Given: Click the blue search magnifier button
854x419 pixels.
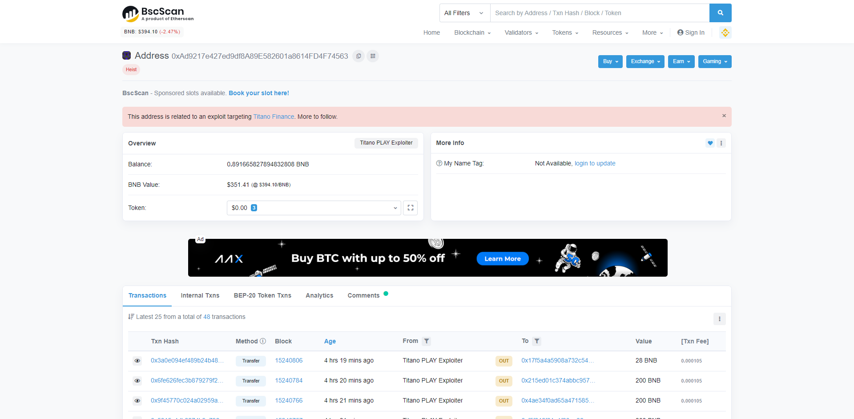Looking at the screenshot, I should (x=720, y=13).
